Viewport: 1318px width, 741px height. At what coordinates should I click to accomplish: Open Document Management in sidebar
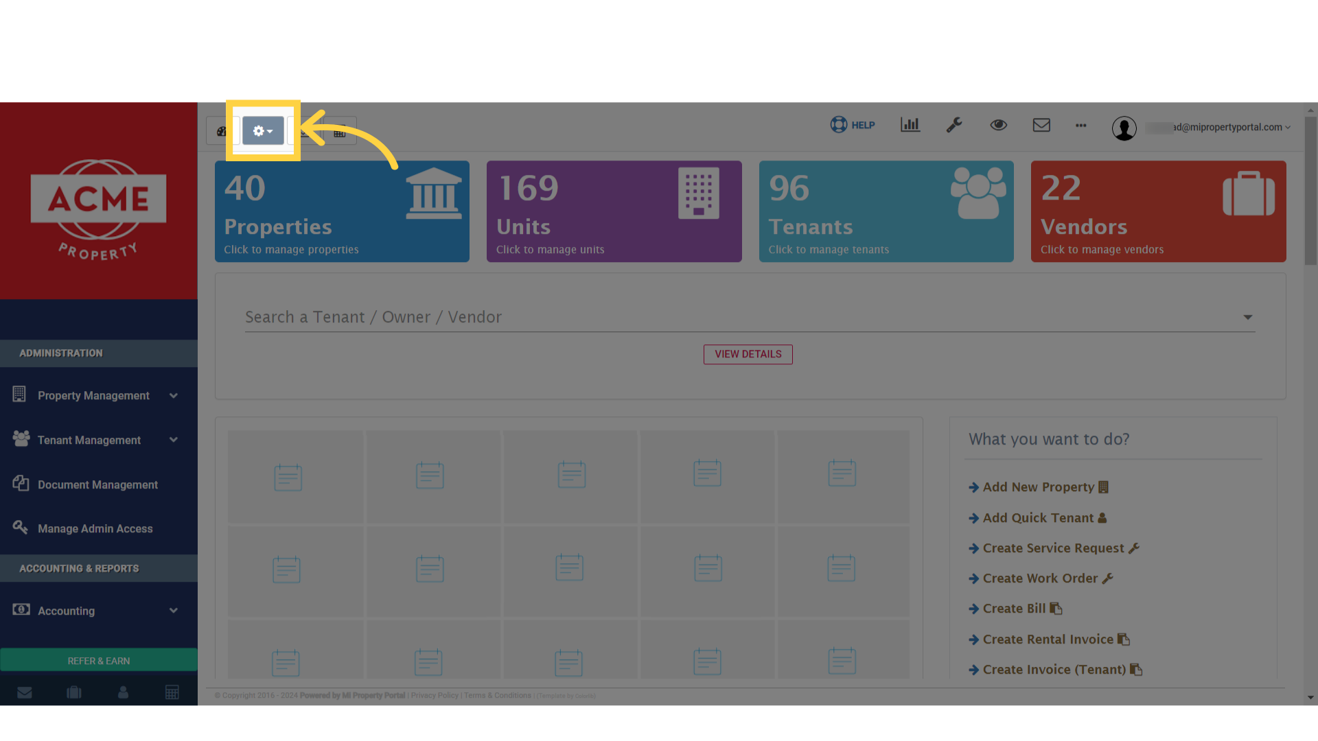[x=99, y=484]
